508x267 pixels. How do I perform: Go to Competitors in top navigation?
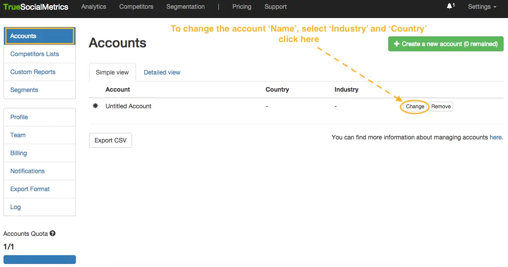click(x=136, y=7)
